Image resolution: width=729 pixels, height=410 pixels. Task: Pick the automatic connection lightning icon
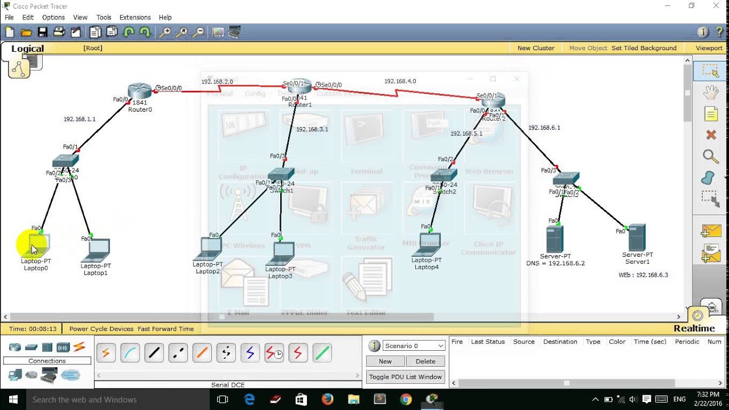click(x=106, y=354)
